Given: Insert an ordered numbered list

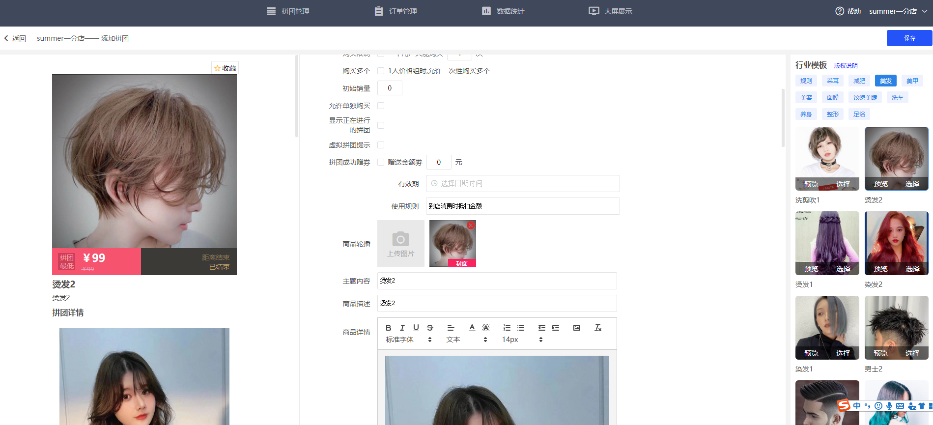Looking at the screenshot, I should click(x=507, y=328).
